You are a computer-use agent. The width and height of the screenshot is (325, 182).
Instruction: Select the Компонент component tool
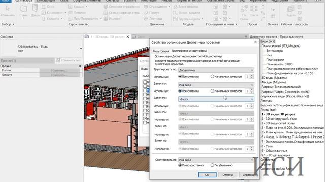point(54,13)
